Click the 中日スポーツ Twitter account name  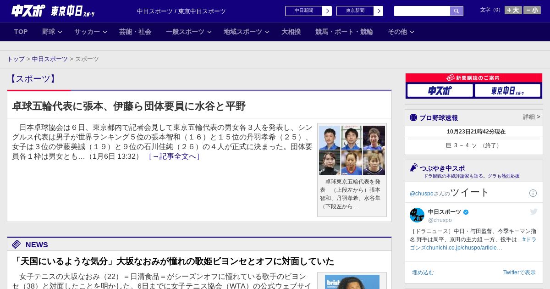445,212
